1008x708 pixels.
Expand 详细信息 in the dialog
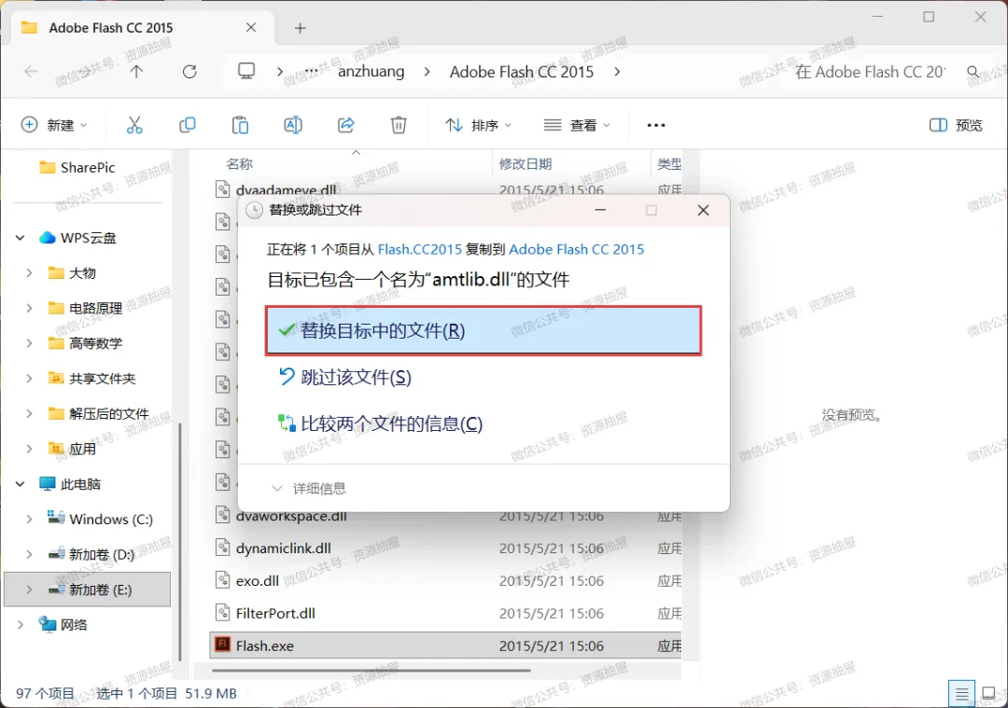pos(309,488)
